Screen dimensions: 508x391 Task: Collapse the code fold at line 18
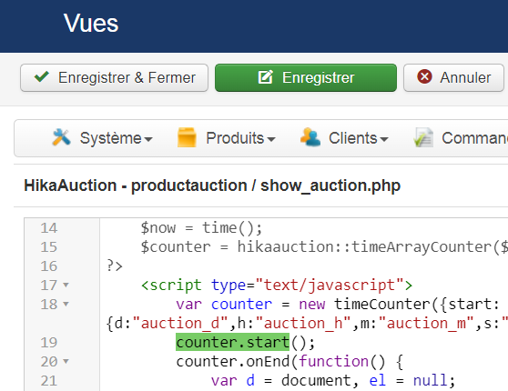[x=66, y=305]
